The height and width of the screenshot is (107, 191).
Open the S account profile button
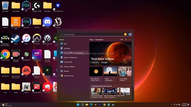click(126, 40)
